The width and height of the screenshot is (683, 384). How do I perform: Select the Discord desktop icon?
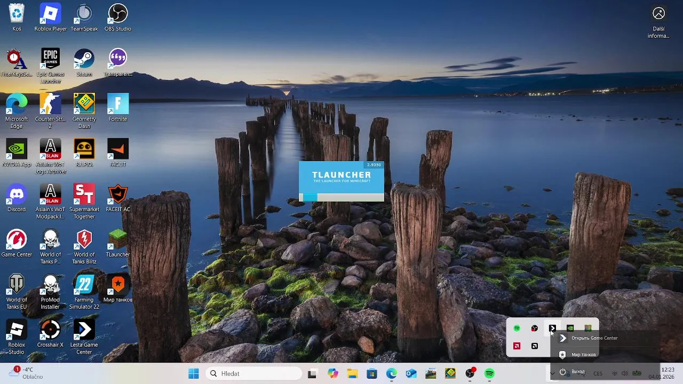click(17, 198)
